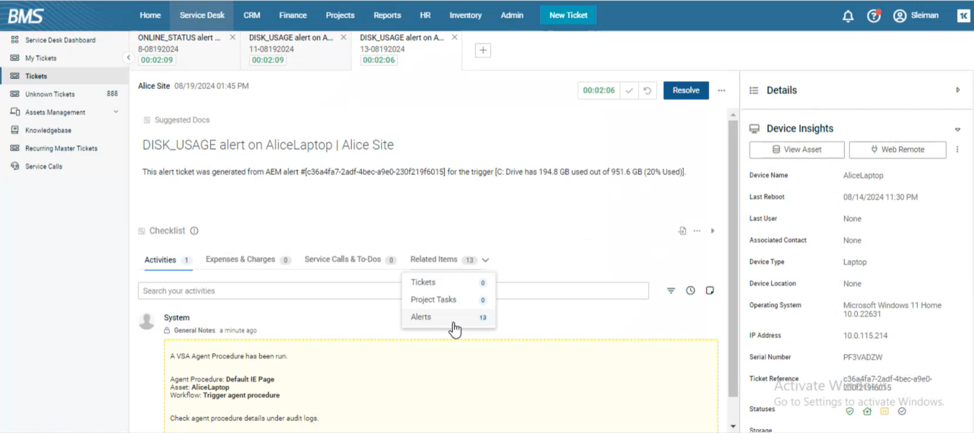974x433 pixels.
Task: Click the Search your activities field
Action: [x=270, y=291]
